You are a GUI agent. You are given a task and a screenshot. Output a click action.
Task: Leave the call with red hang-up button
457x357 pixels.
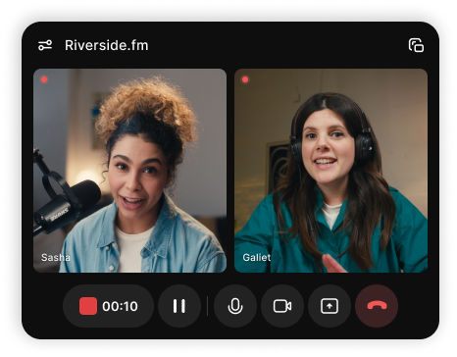377,306
